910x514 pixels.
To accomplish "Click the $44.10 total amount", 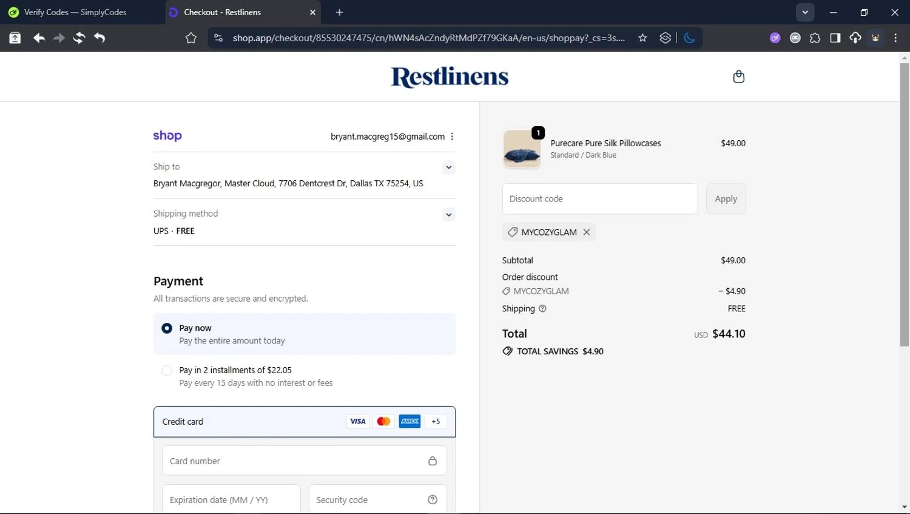I will [x=729, y=334].
